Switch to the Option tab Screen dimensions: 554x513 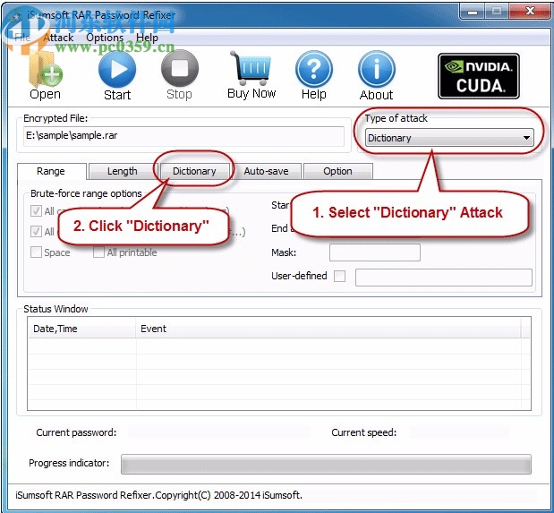(x=337, y=172)
